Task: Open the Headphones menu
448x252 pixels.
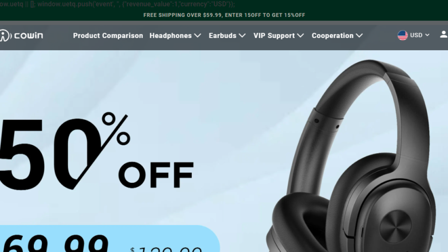Action: click(x=171, y=36)
